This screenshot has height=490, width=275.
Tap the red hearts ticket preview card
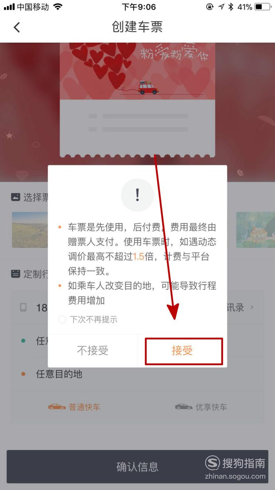137,100
